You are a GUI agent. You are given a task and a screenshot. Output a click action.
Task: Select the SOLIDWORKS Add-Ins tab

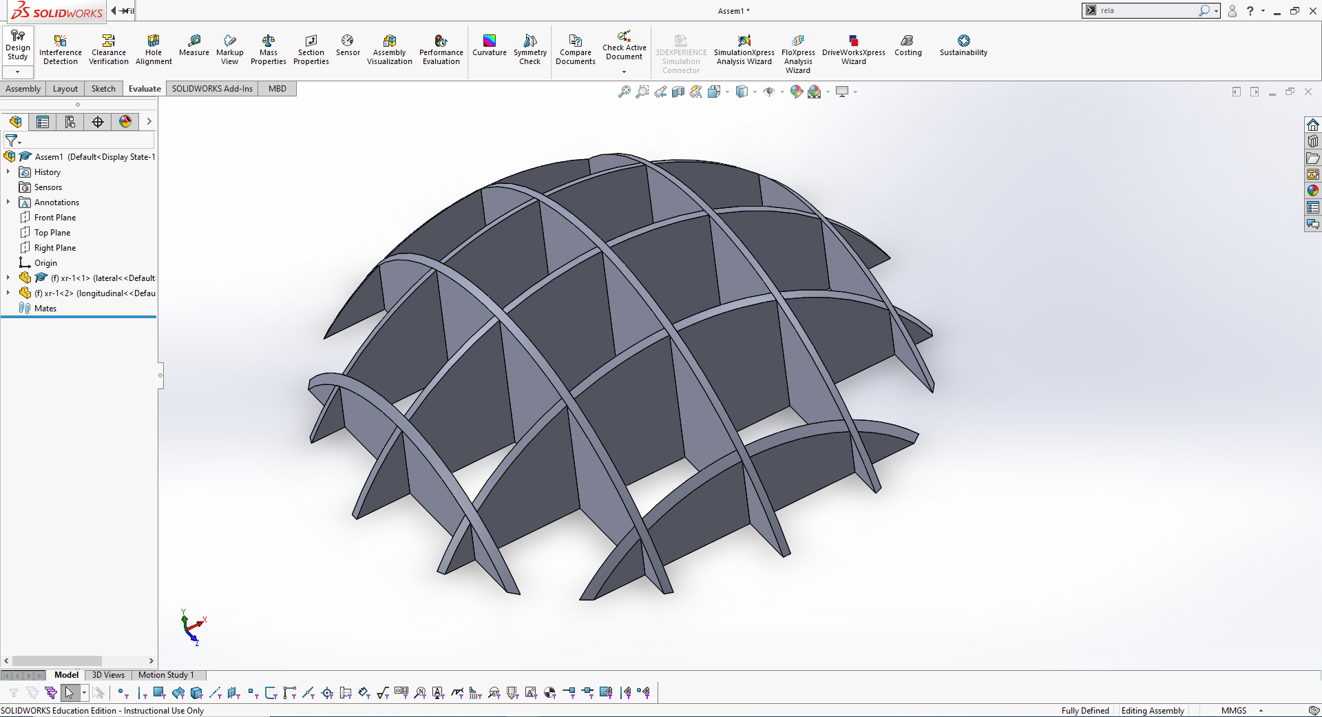(x=212, y=89)
